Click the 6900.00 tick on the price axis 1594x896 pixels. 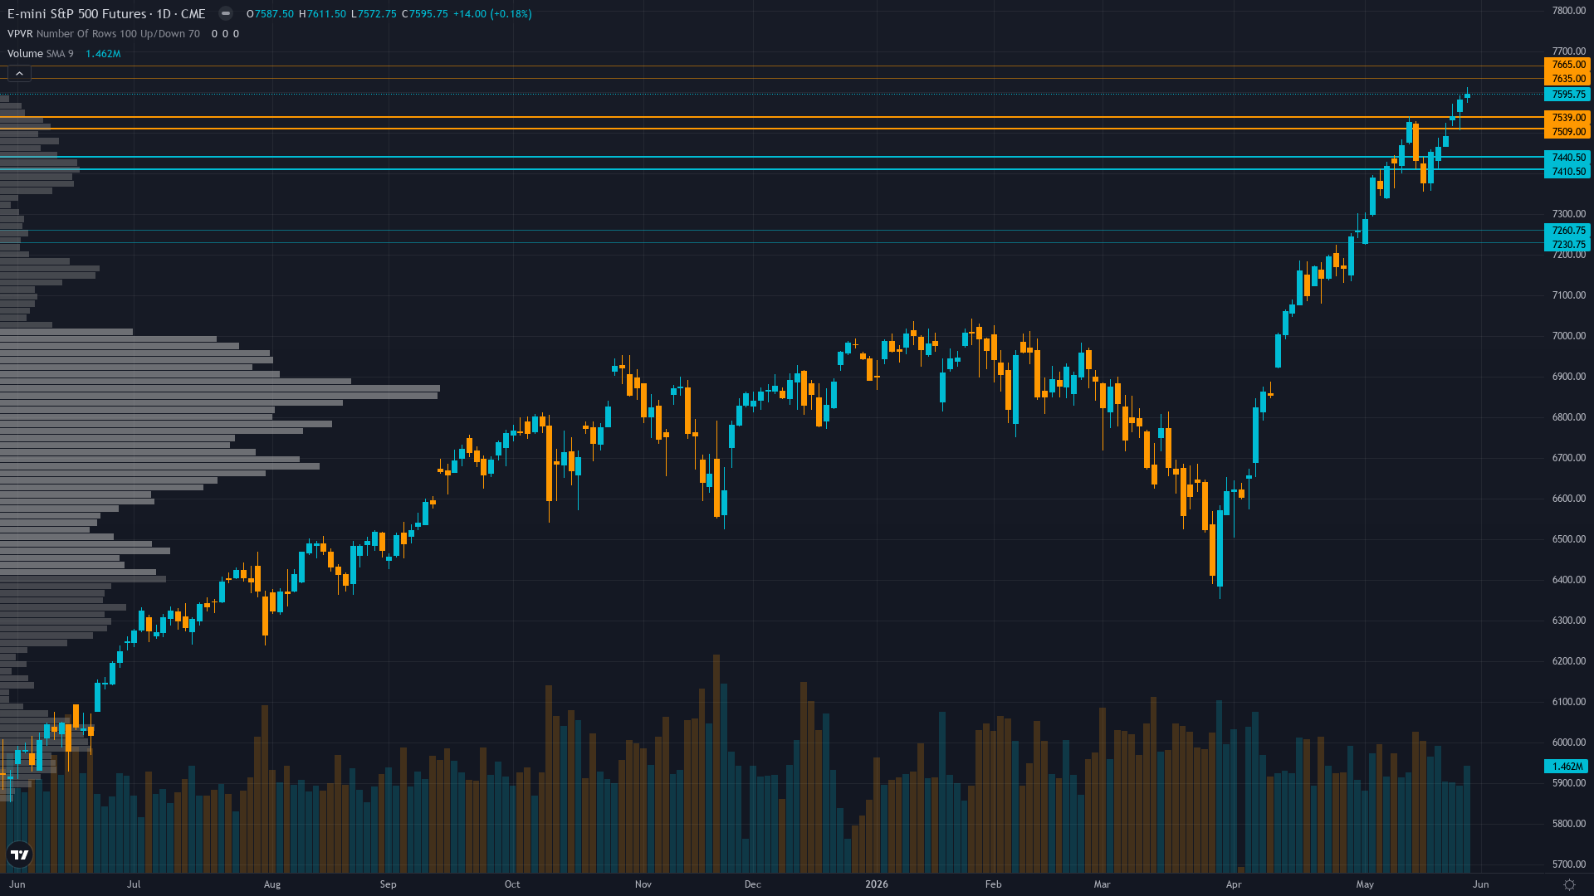(1568, 377)
